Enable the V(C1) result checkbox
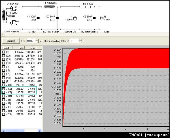The width and height of the screenshot is (170, 138). click(x=4, y=85)
